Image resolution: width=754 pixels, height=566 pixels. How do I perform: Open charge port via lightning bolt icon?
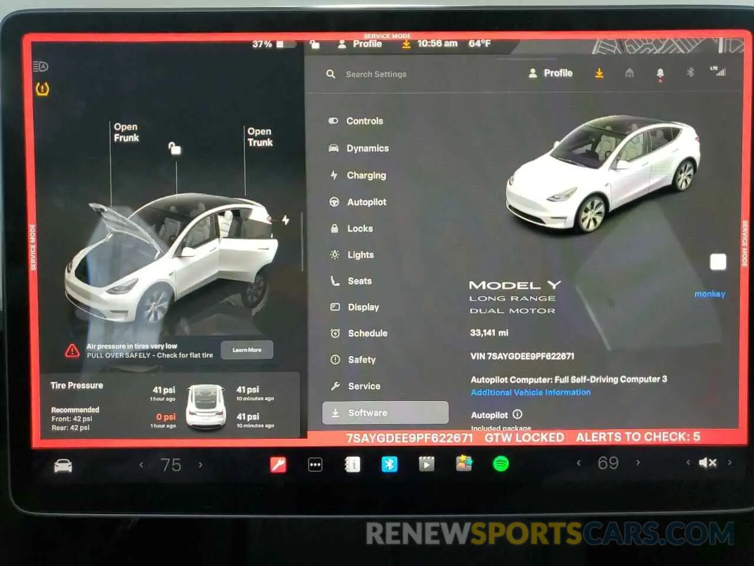286,220
